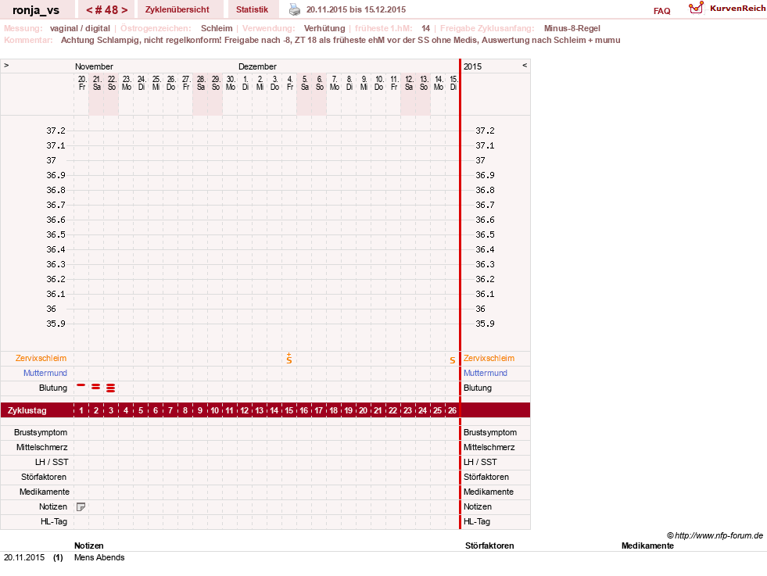Click the ronja_vs username
Image resolution: width=767 pixels, height=576 pixels.
(x=36, y=10)
